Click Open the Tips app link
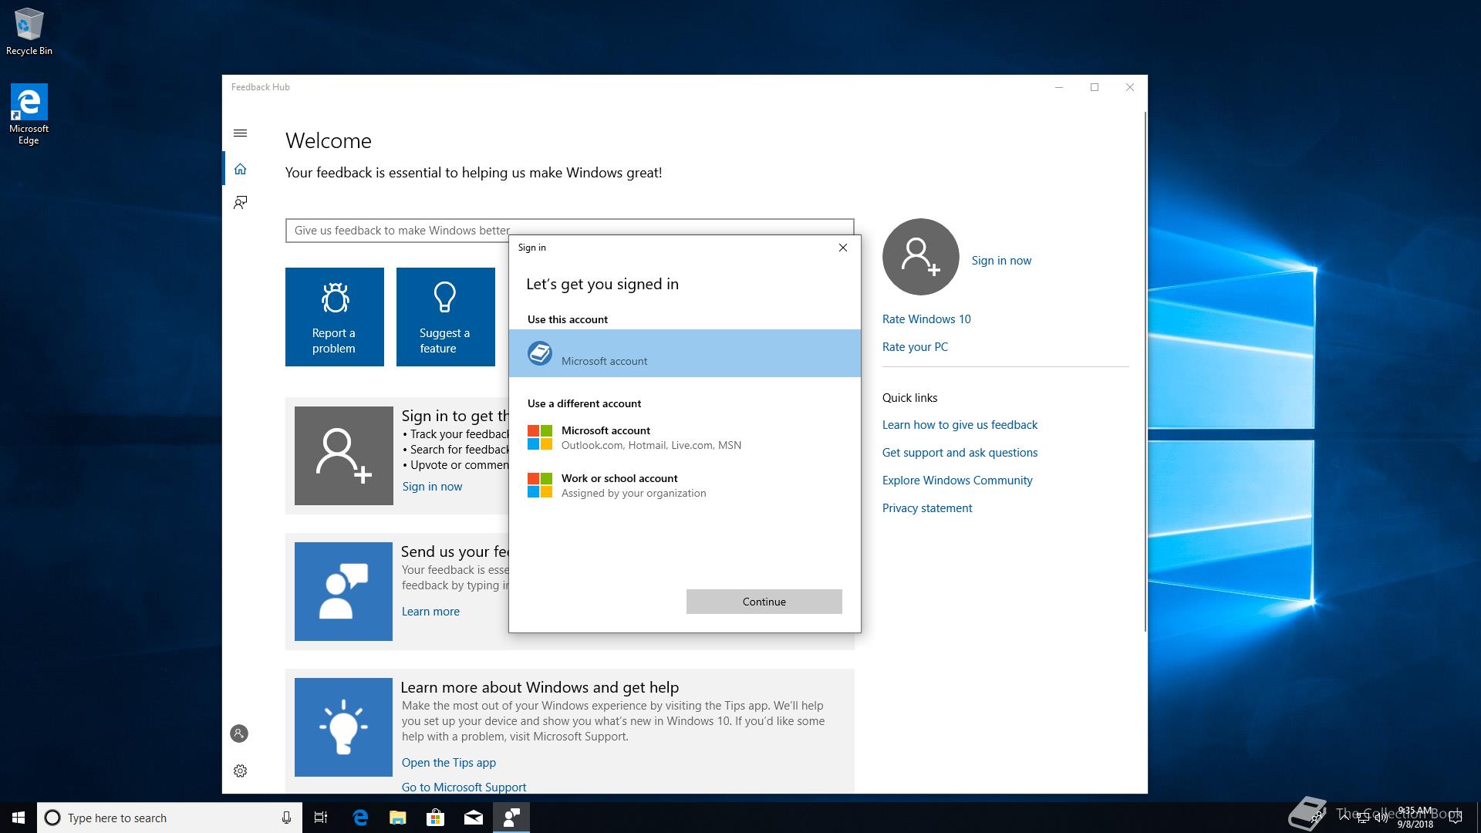Screen dimensions: 1481x833 (449, 763)
